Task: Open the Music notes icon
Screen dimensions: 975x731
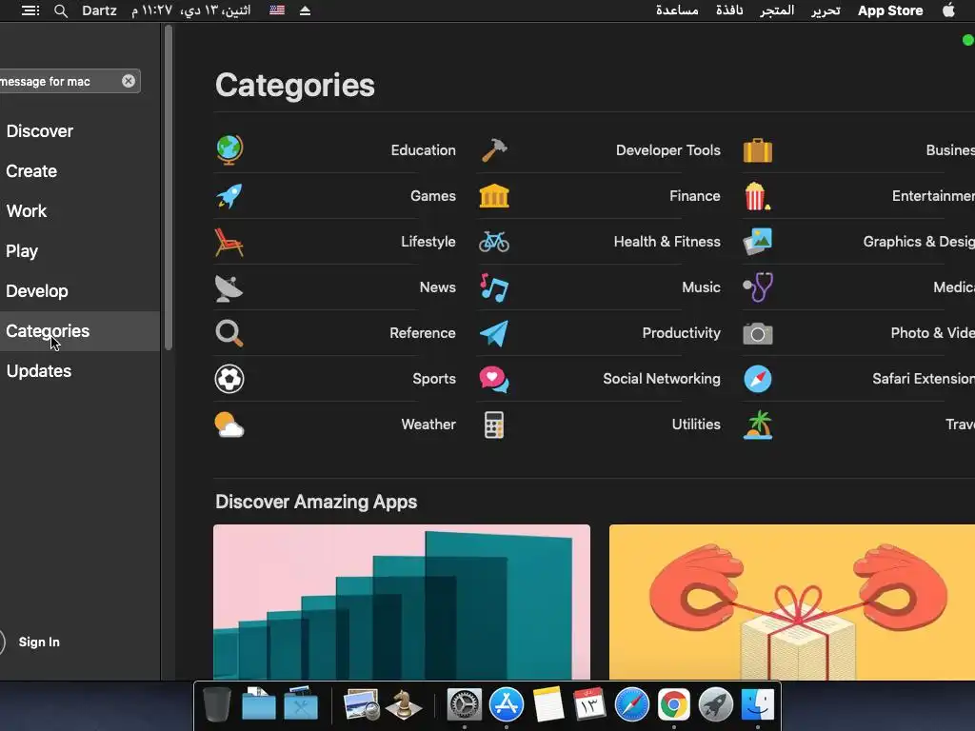Action: point(494,287)
